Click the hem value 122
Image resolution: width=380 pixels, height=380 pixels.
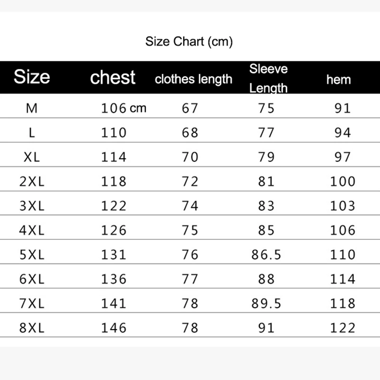pos(342,328)
